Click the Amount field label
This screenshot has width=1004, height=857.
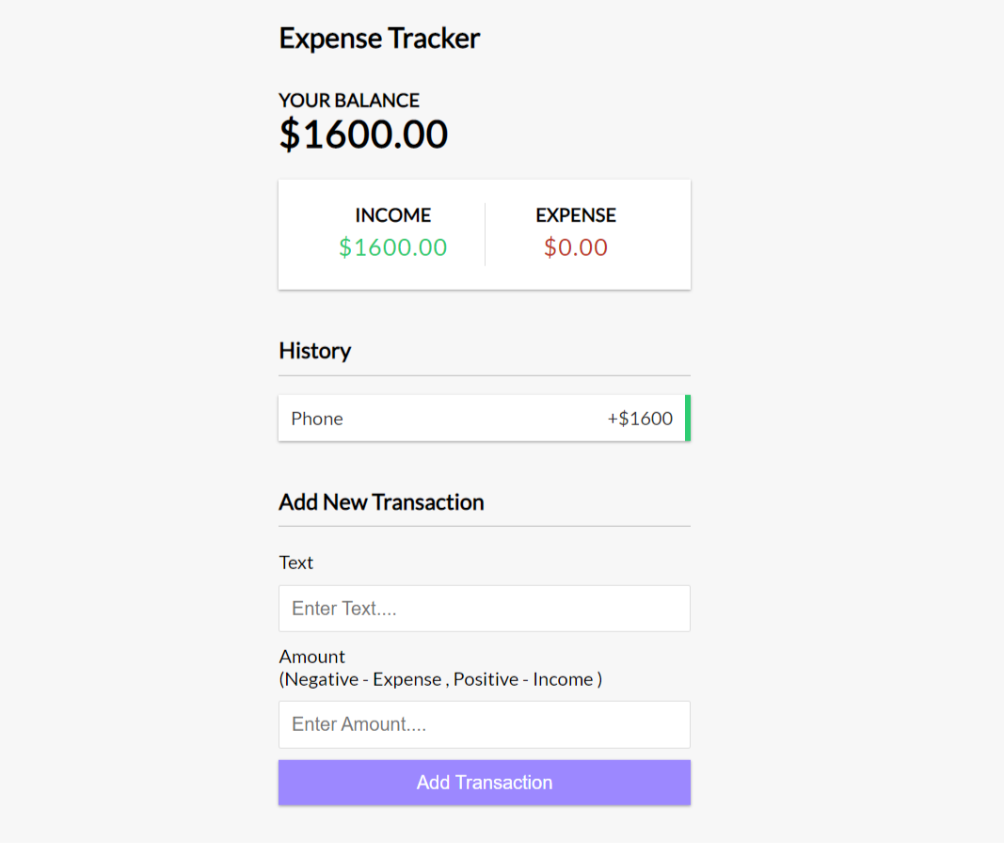pos(311,656)
